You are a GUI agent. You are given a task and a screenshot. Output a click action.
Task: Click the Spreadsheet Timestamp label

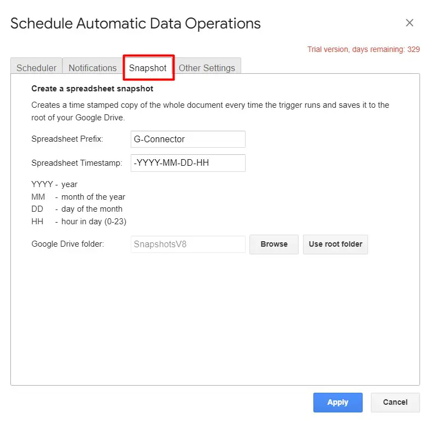[x=77, y=163]
